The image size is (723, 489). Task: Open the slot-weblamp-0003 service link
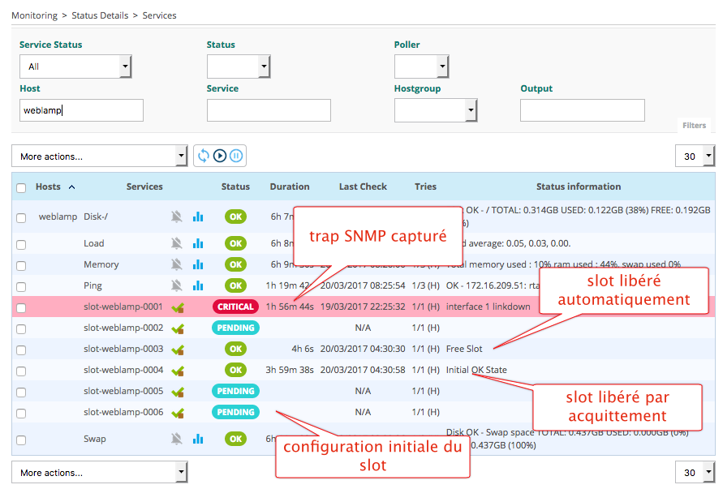point(123,349)
